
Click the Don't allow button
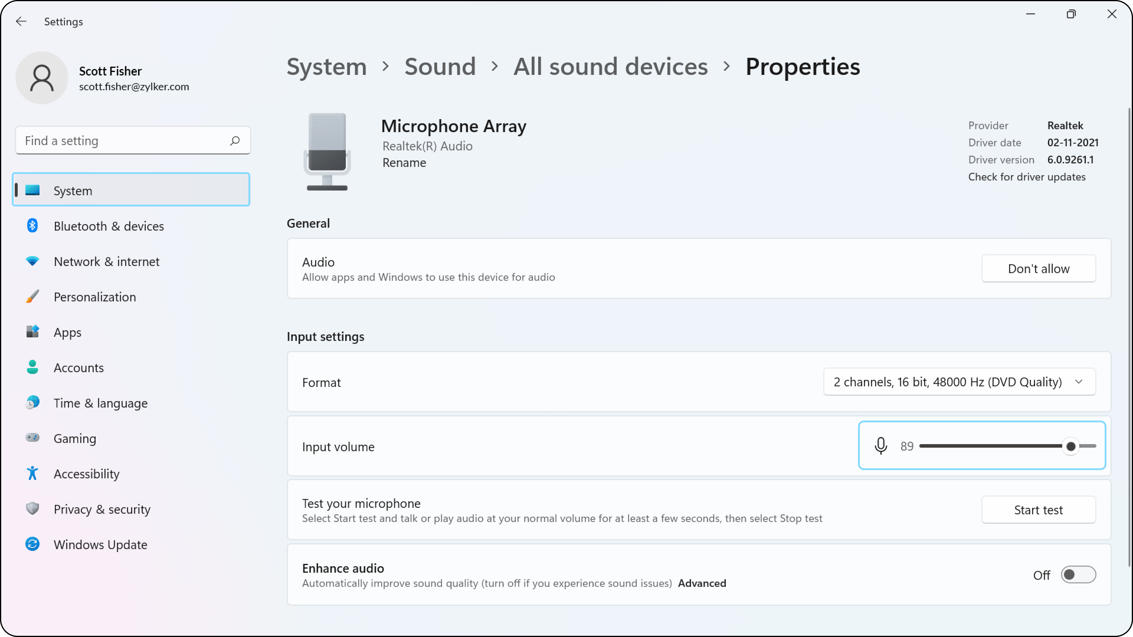[x=1038, y=269]
